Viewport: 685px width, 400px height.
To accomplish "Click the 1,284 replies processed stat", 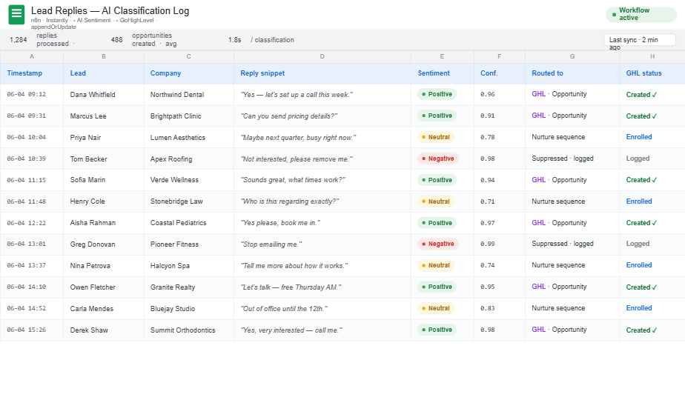I will click(x=42, y=40).
